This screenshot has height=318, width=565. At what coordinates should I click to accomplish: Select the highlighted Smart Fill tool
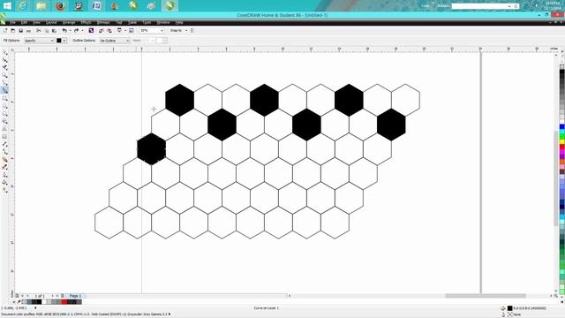click(4, 90)
